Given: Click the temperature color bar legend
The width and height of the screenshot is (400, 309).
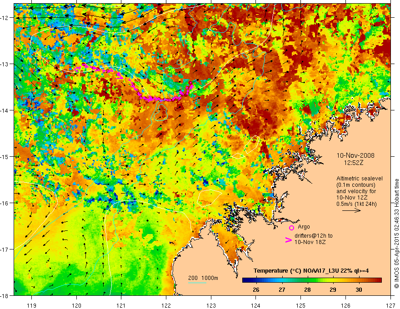Looking at the screenshot, I should pos(312,280).
